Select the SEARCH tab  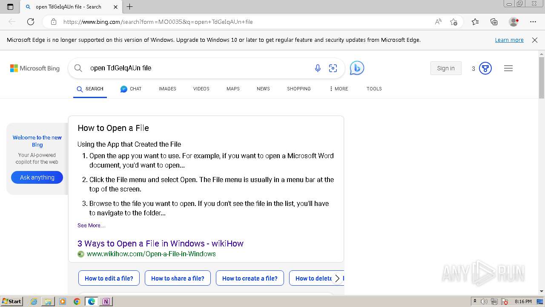[x=90, y=89]
